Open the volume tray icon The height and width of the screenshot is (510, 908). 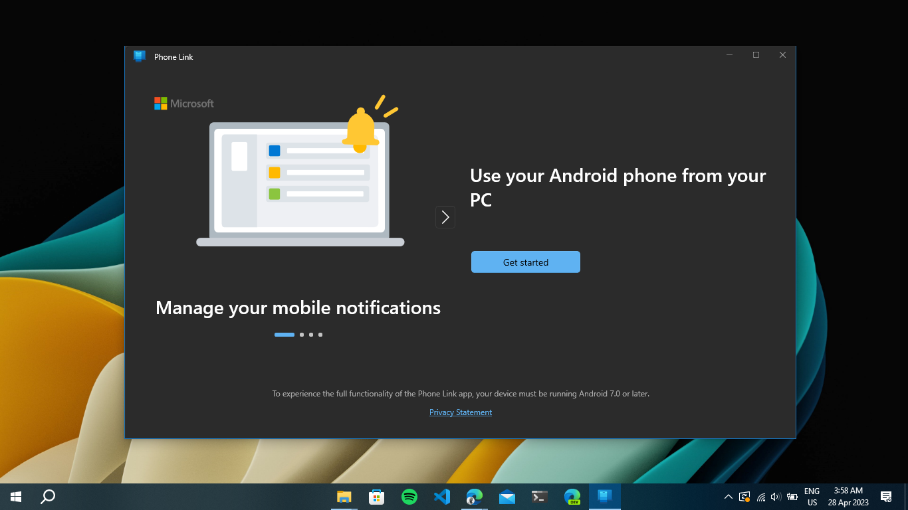[776, 497]
